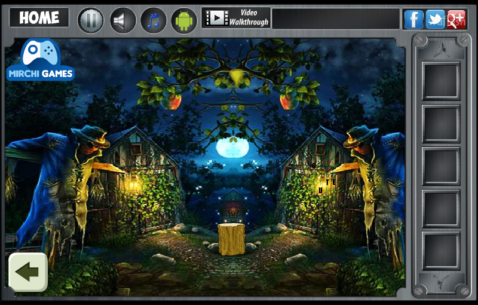Click the HOME button

(39, 18)
